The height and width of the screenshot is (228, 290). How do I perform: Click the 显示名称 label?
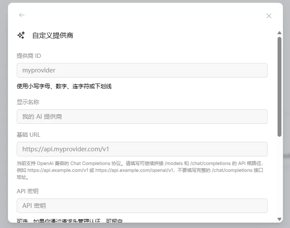point(28,102)
